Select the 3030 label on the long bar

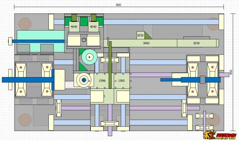196,43
